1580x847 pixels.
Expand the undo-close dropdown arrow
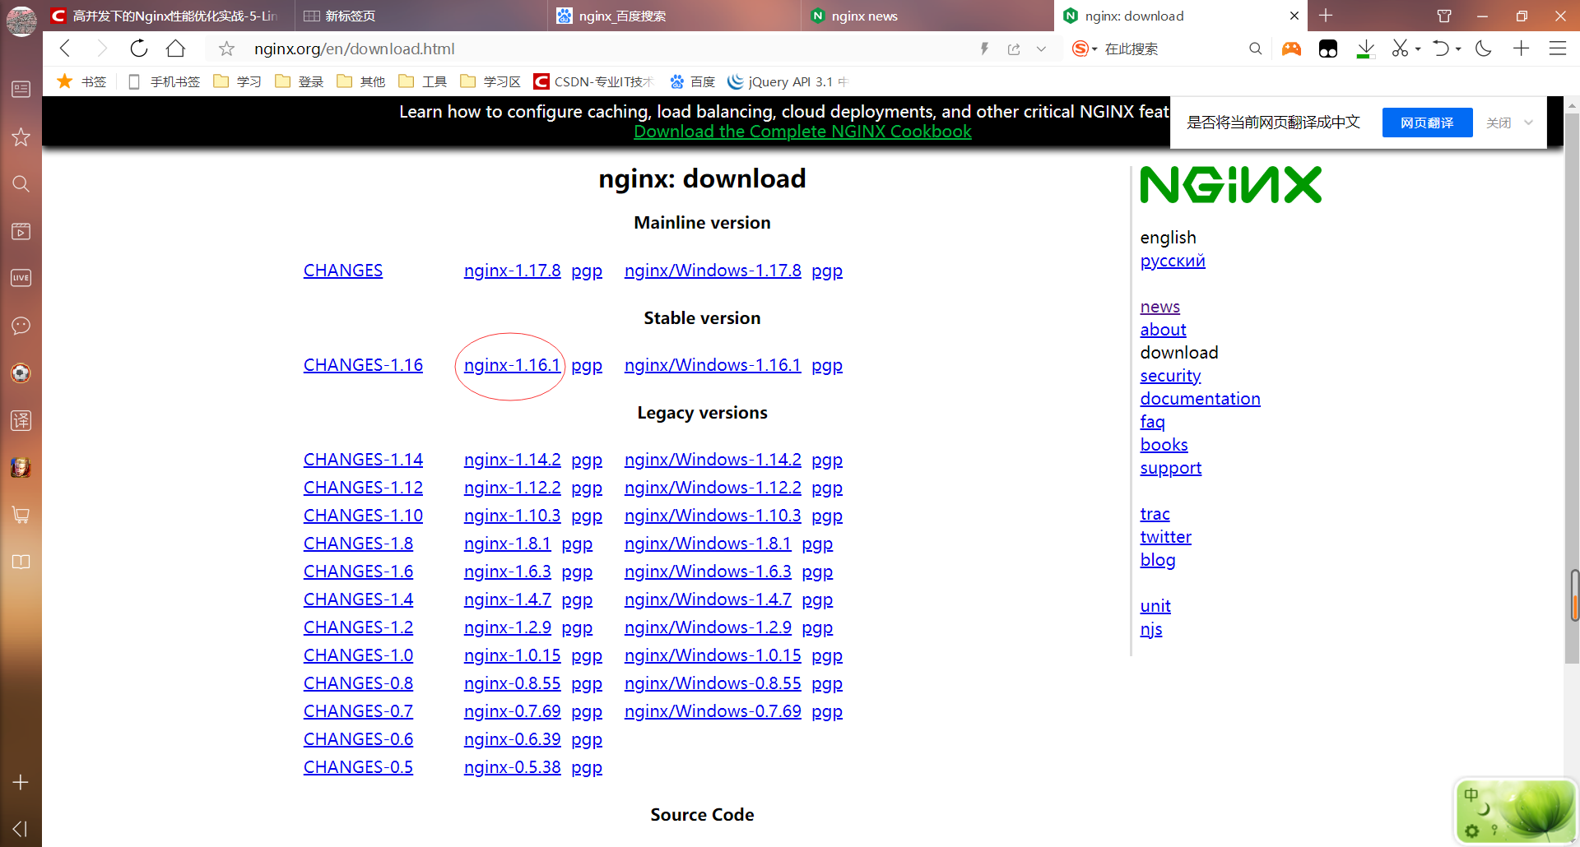[1458, 49]
